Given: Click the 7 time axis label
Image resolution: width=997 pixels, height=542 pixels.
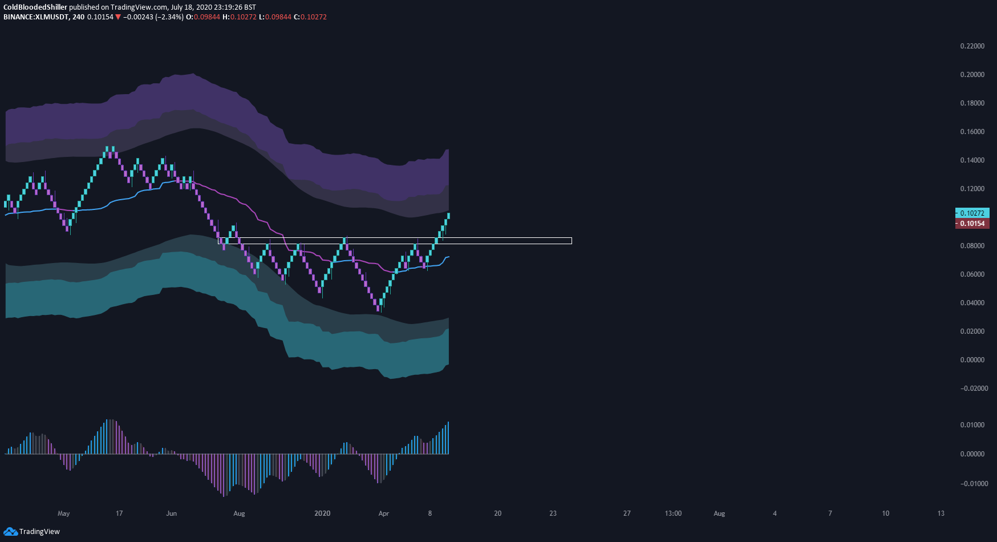Looking at the screenshot, I should [x=830, y=513].
